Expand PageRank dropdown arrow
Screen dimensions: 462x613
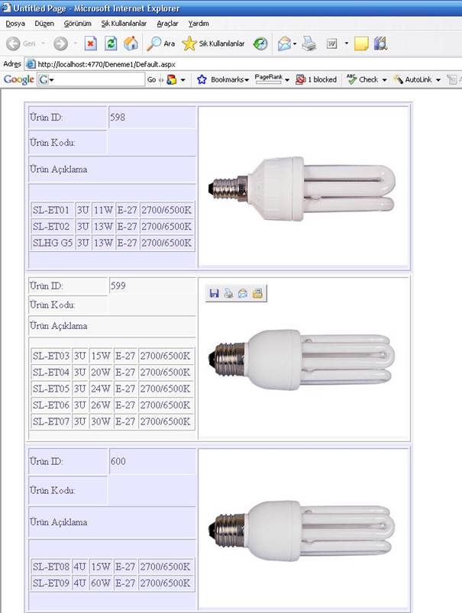click(287, 80)
